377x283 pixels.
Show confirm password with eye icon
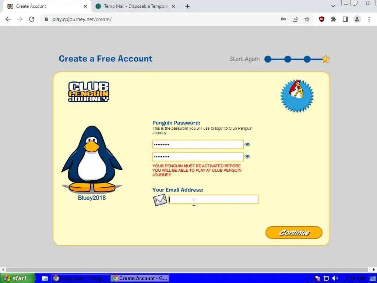point(247,157)
